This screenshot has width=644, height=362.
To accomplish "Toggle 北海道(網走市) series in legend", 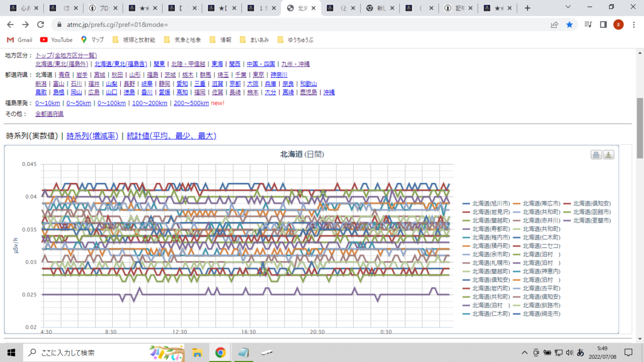I will 537,314.
